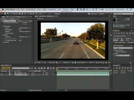The height and width of the screenshot is (100, 134).
Task: Take a snapshot with camera icon
Action: tap(57, 62)
